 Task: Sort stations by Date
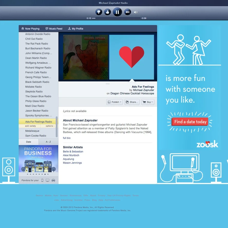click(x=28, y=142)
